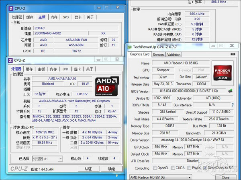Click the L2 cache value 2 x 2048 KBytes
241x180 pixels.
click(92, 142)
